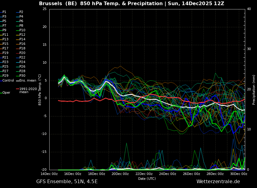Image resolution: width=257 pixels, height=188 pixels.
Task: Click the red 1991-2020 mean line swatch
Action: pos(18,89)
